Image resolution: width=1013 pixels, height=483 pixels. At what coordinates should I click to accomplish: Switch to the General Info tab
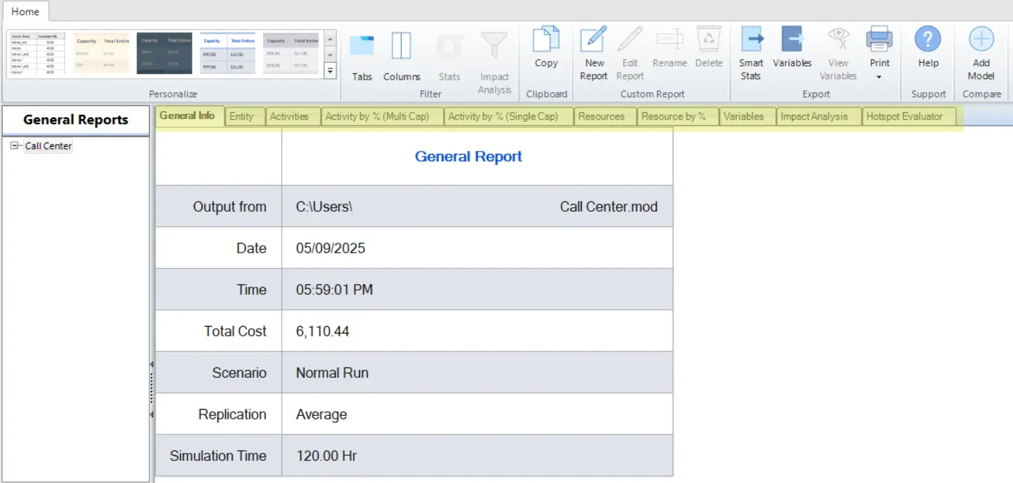[188, 116]
